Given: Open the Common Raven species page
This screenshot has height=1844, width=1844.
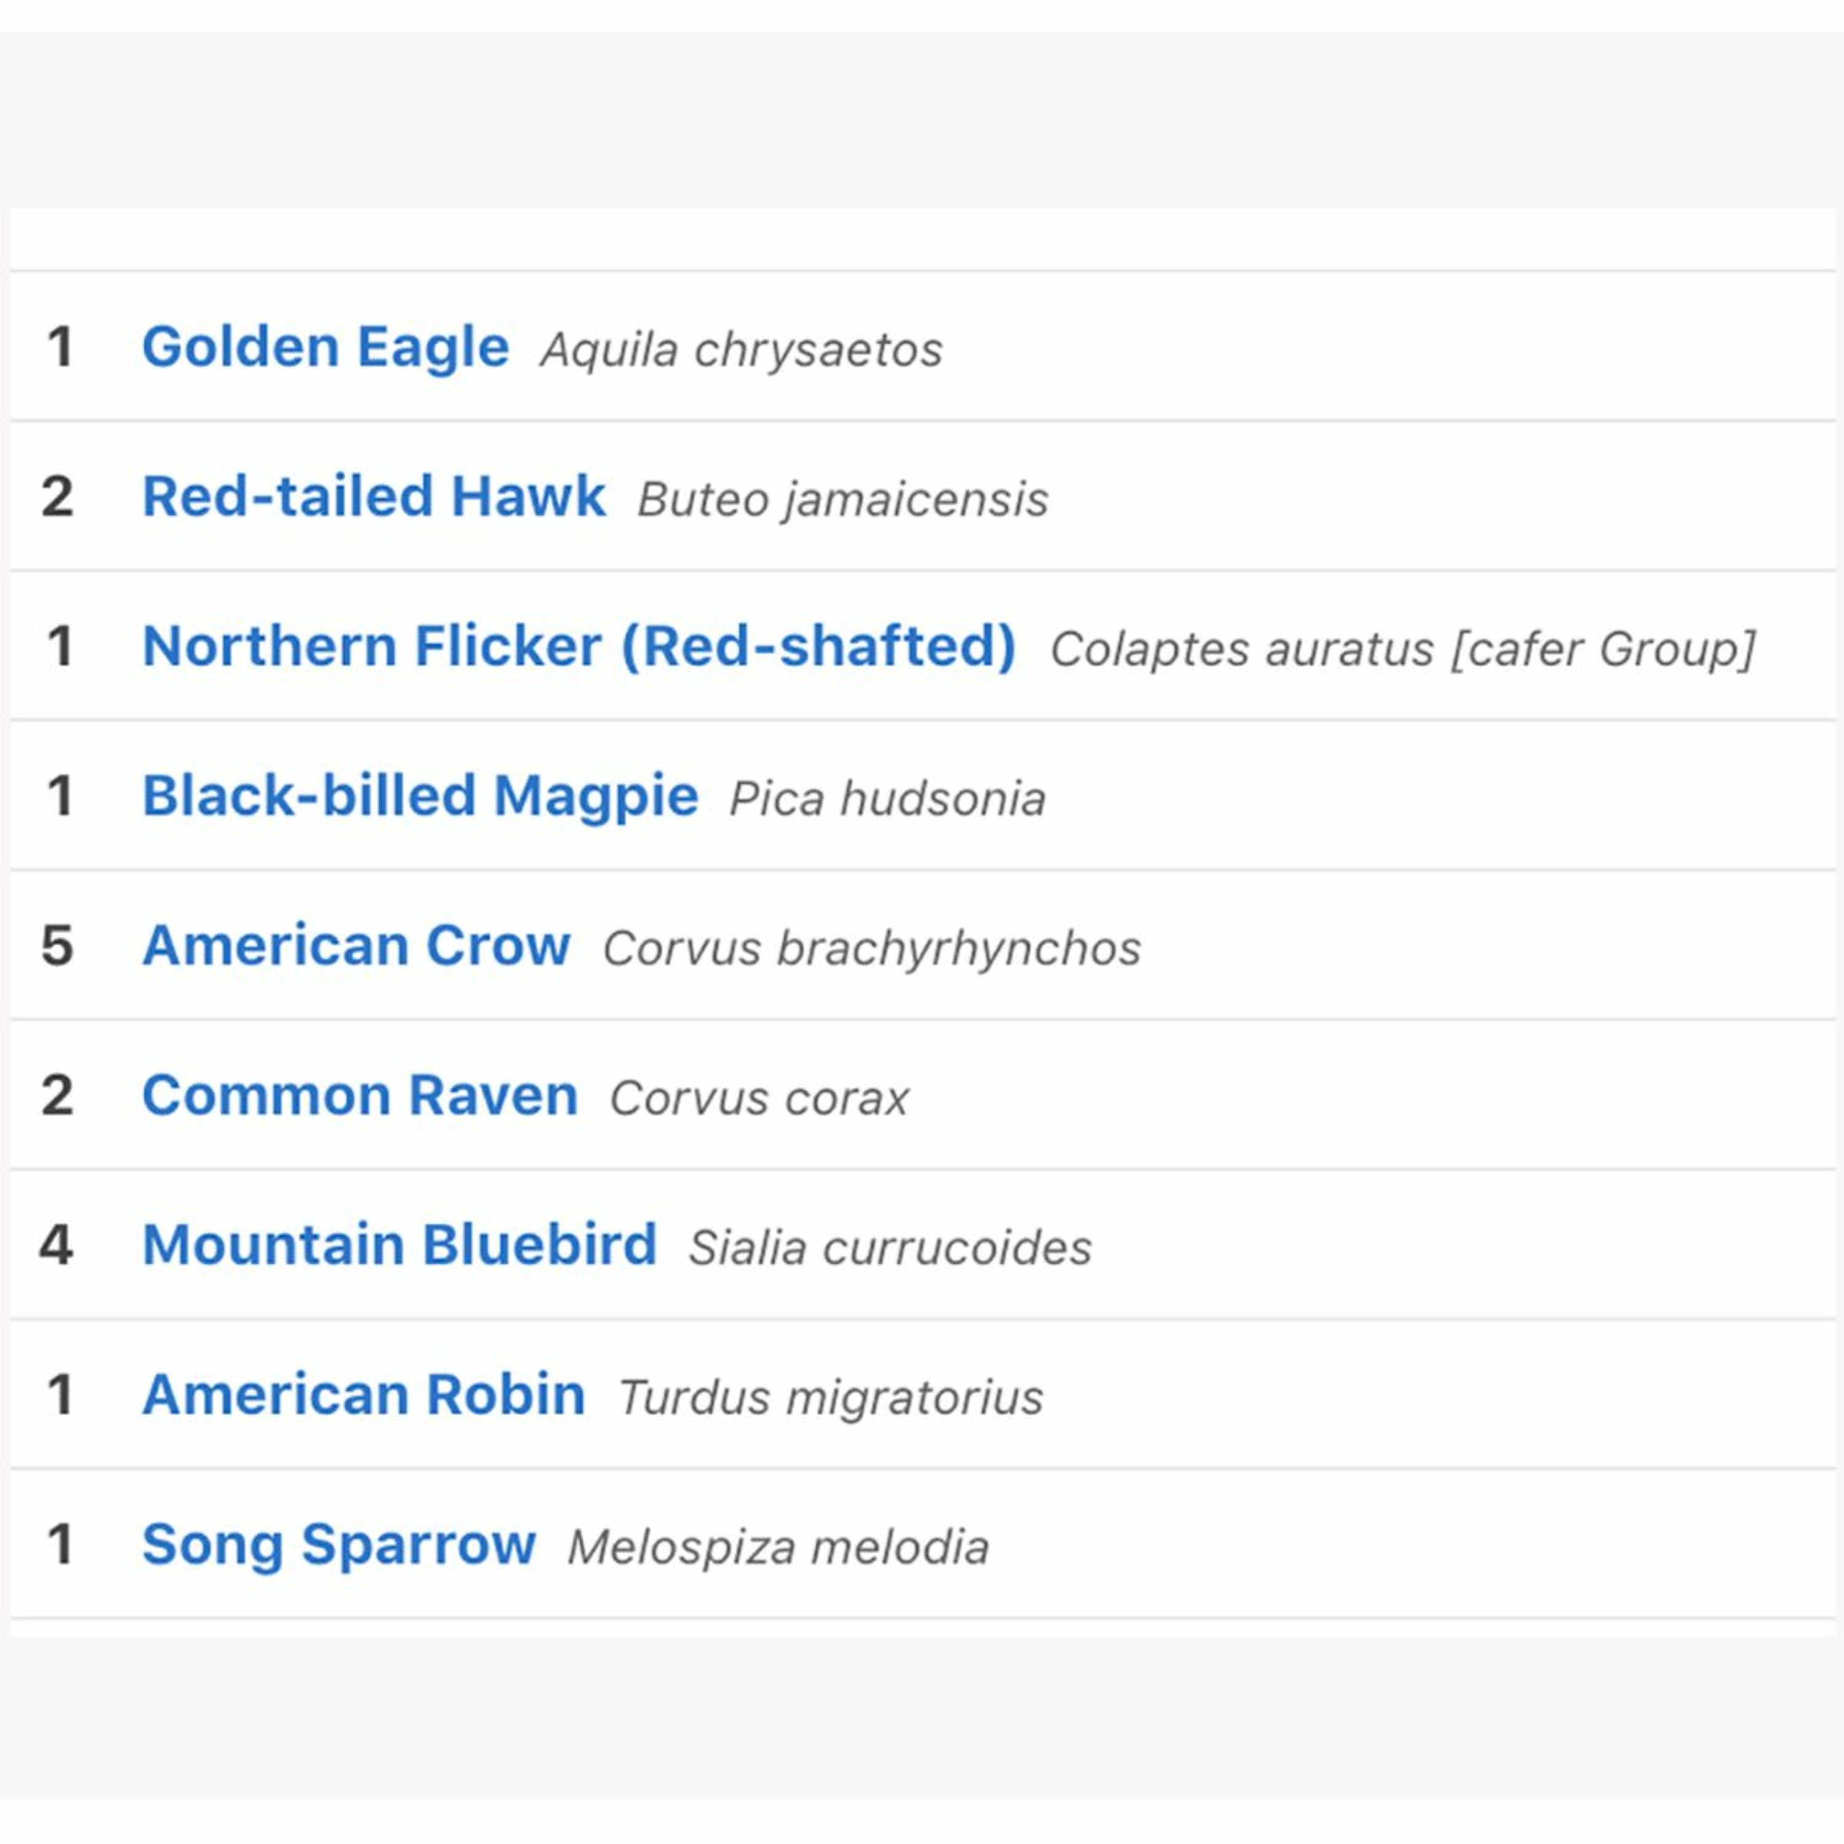Looking at the screenshot, I should coord(360,1096).
